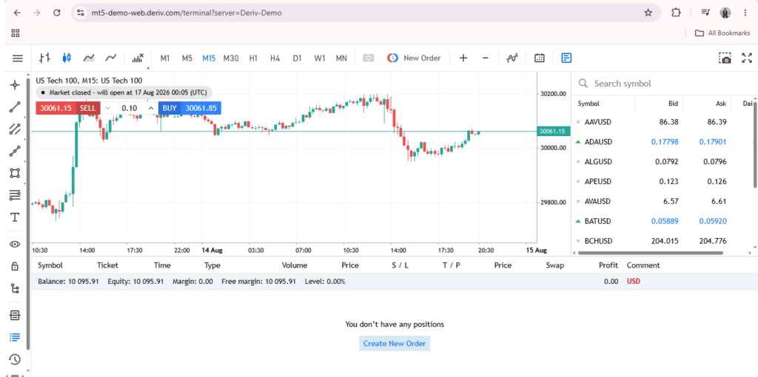Switch chart to candlestick type
Viewport: 758px width, 377px height.
point(67,58)
